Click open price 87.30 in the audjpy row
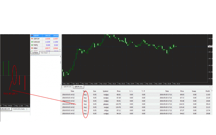Viewport: 216px width, 135px height. 119,98
